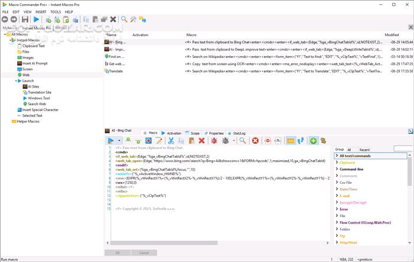Viewport: 414px width, 262px height.
Task: Open the INSERT menu
Action: pyautogui.click(x=41, y=12)
